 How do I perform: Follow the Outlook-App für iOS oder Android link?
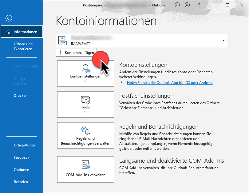[170, 83]
